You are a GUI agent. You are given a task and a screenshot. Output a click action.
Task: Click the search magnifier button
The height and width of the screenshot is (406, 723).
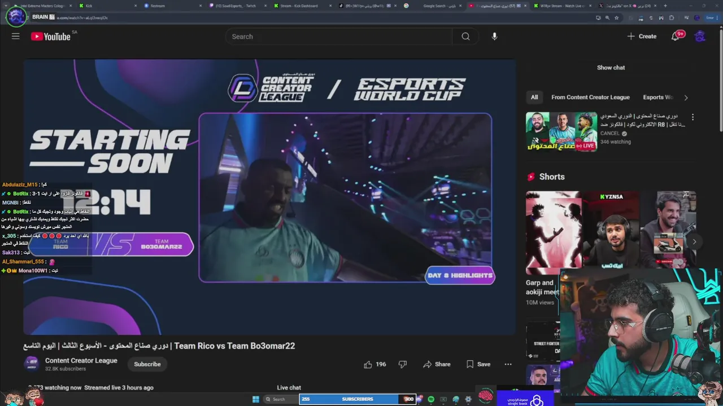pyautogui.click(x=465, y=37)
